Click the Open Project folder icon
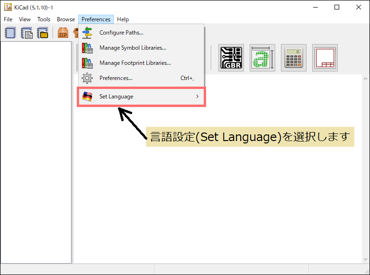This screenshot has width=370, height=275. pyautogui.click(x=43, y=33)
